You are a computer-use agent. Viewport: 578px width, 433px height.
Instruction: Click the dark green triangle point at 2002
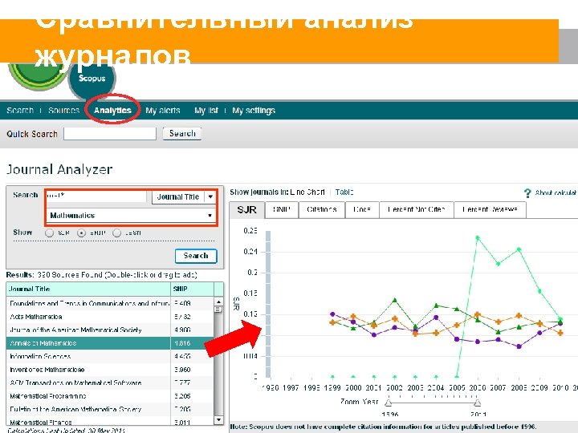(395, 300)
